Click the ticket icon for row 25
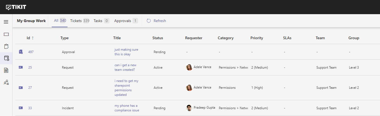This screenshot has height=116, width=380. [x=21, y=67]
